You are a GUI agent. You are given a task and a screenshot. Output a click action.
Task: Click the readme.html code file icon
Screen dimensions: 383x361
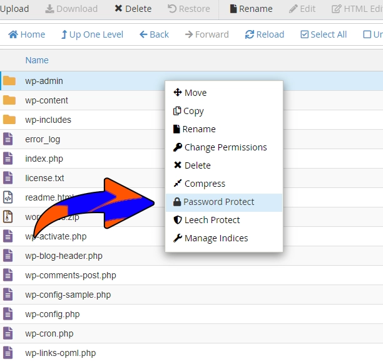(8, 197)
